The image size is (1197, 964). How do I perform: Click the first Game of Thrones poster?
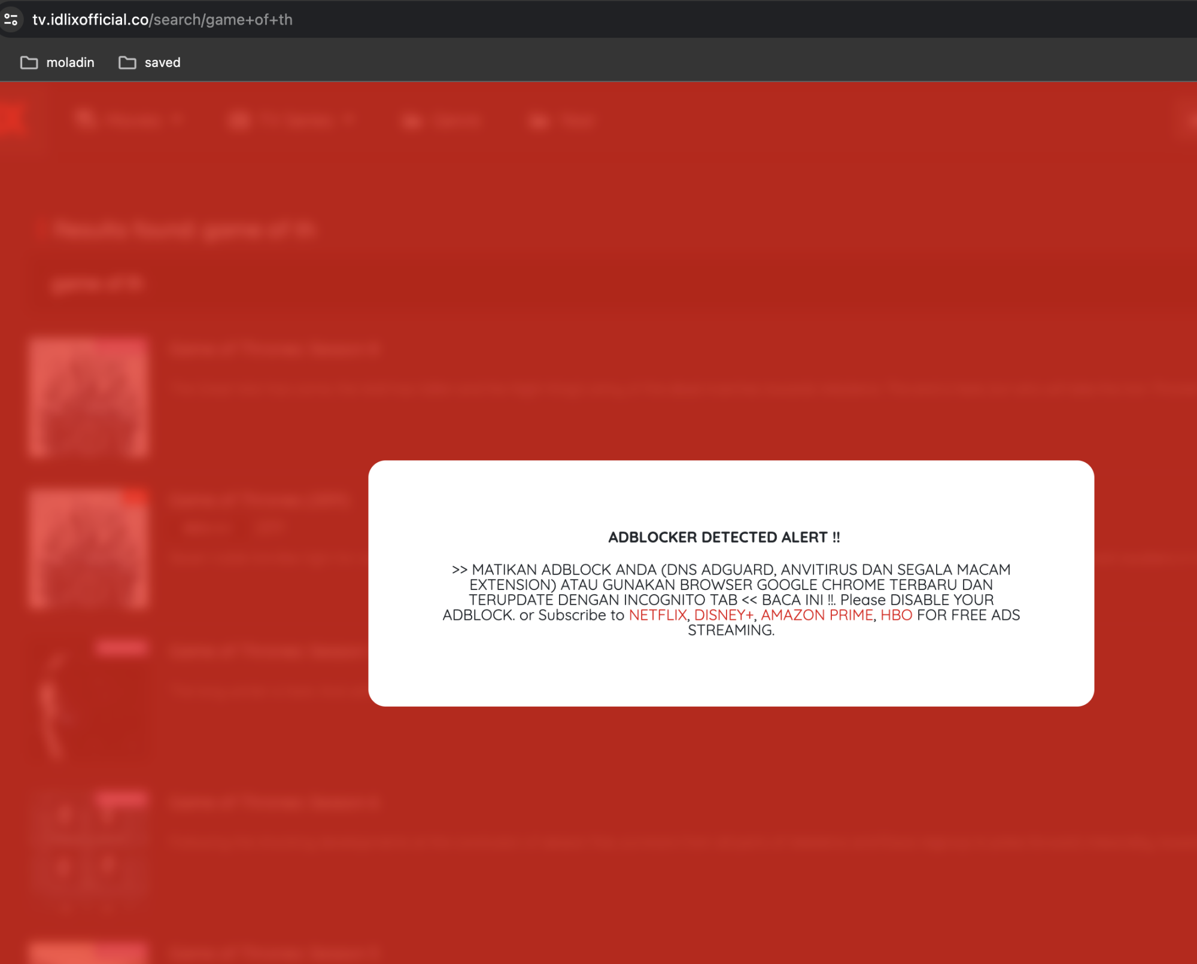click(89, 398)
